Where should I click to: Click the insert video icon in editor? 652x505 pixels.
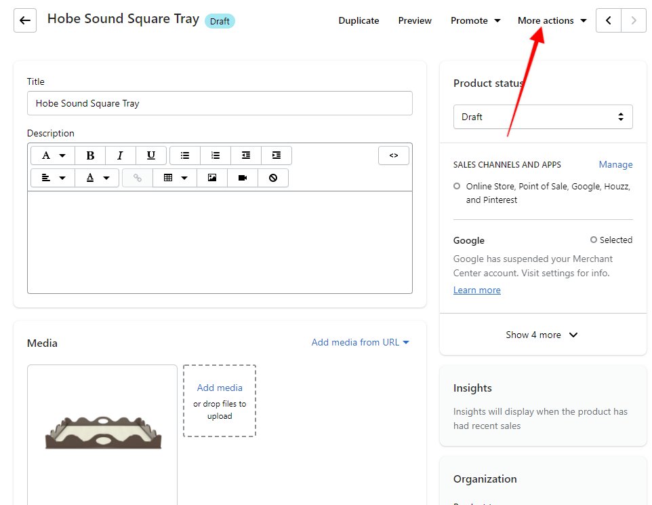pyautogui.click(x=243, y=178)
